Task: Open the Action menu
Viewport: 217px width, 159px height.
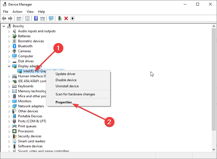Action: click(17, 12)
